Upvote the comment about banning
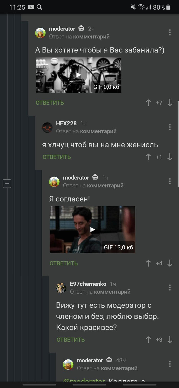The width and height of the screenshot is (179, 388). point(148,103)
